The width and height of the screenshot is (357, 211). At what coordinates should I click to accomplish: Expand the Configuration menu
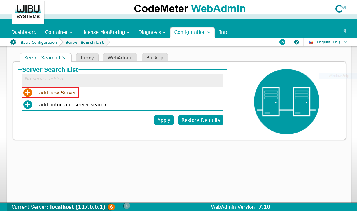pos(192,32)
